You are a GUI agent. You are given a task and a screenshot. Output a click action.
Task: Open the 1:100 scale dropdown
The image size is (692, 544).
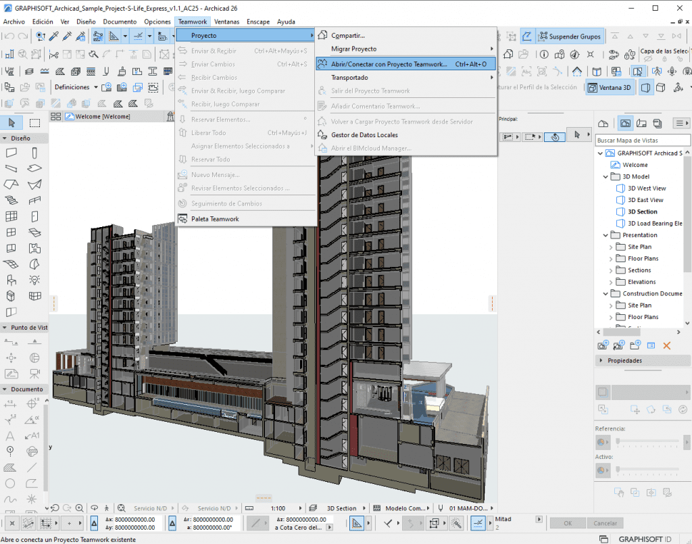(277, 508)
